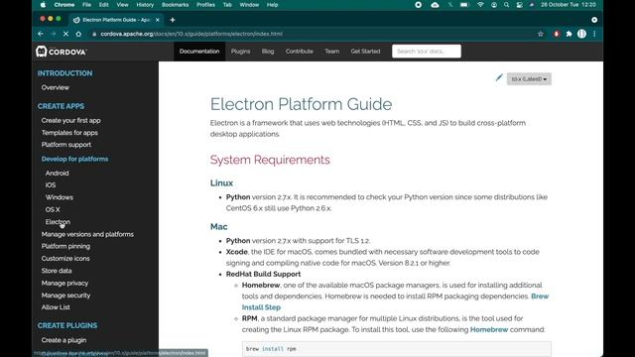The width and height of the screenshot is (635, 357).
Task: Click the Apple menu icon
Action: pyautogui.click(x=43, y=5)
